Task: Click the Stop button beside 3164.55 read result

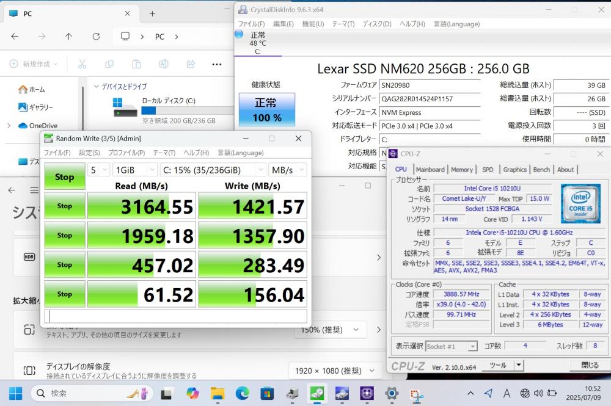Action: coord(65,206)
